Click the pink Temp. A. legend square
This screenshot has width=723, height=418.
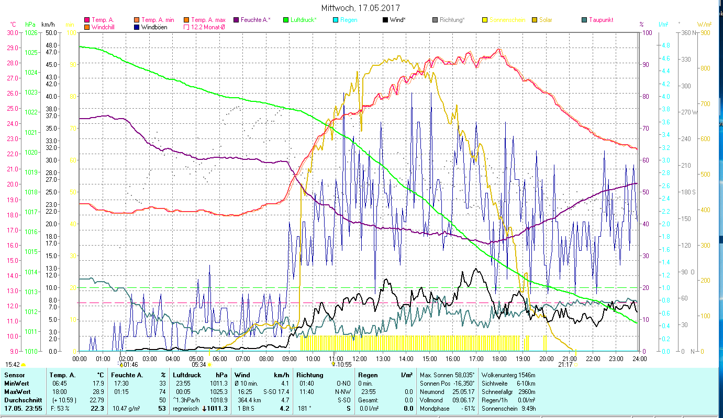(87, 20)
